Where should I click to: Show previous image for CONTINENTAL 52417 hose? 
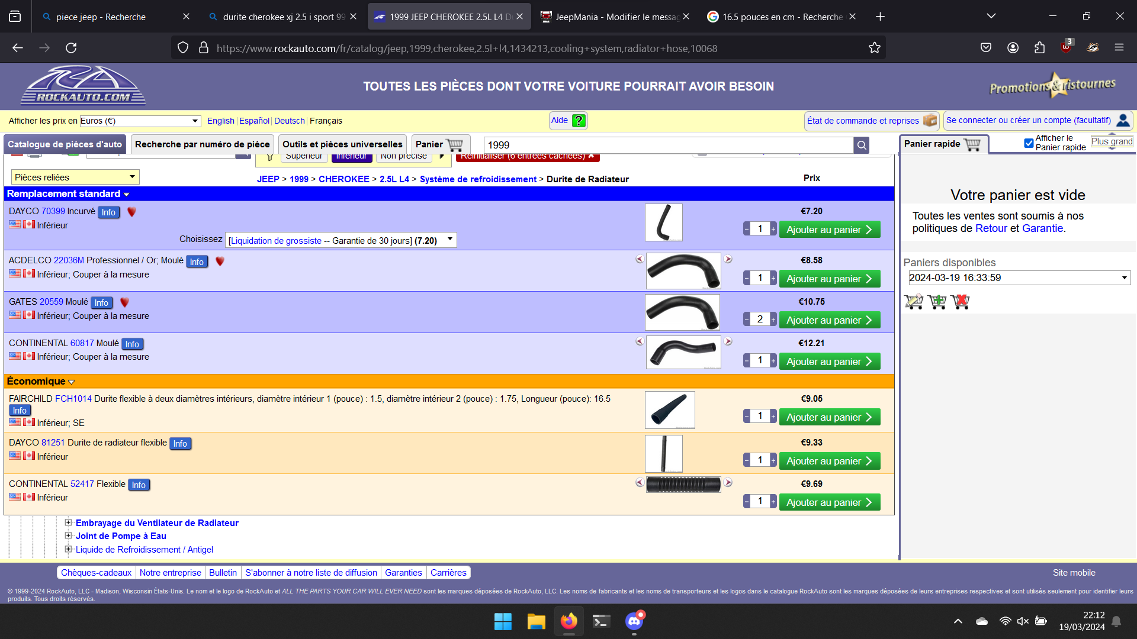coord(640,483)
